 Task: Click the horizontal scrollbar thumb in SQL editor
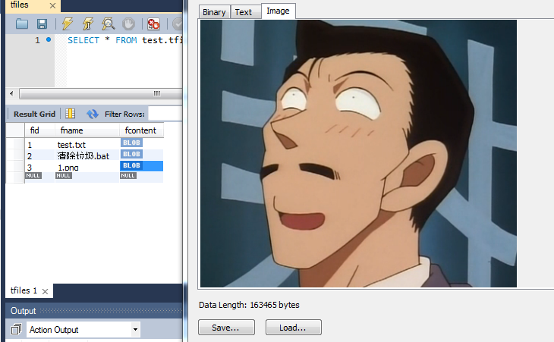coord(101,93)
